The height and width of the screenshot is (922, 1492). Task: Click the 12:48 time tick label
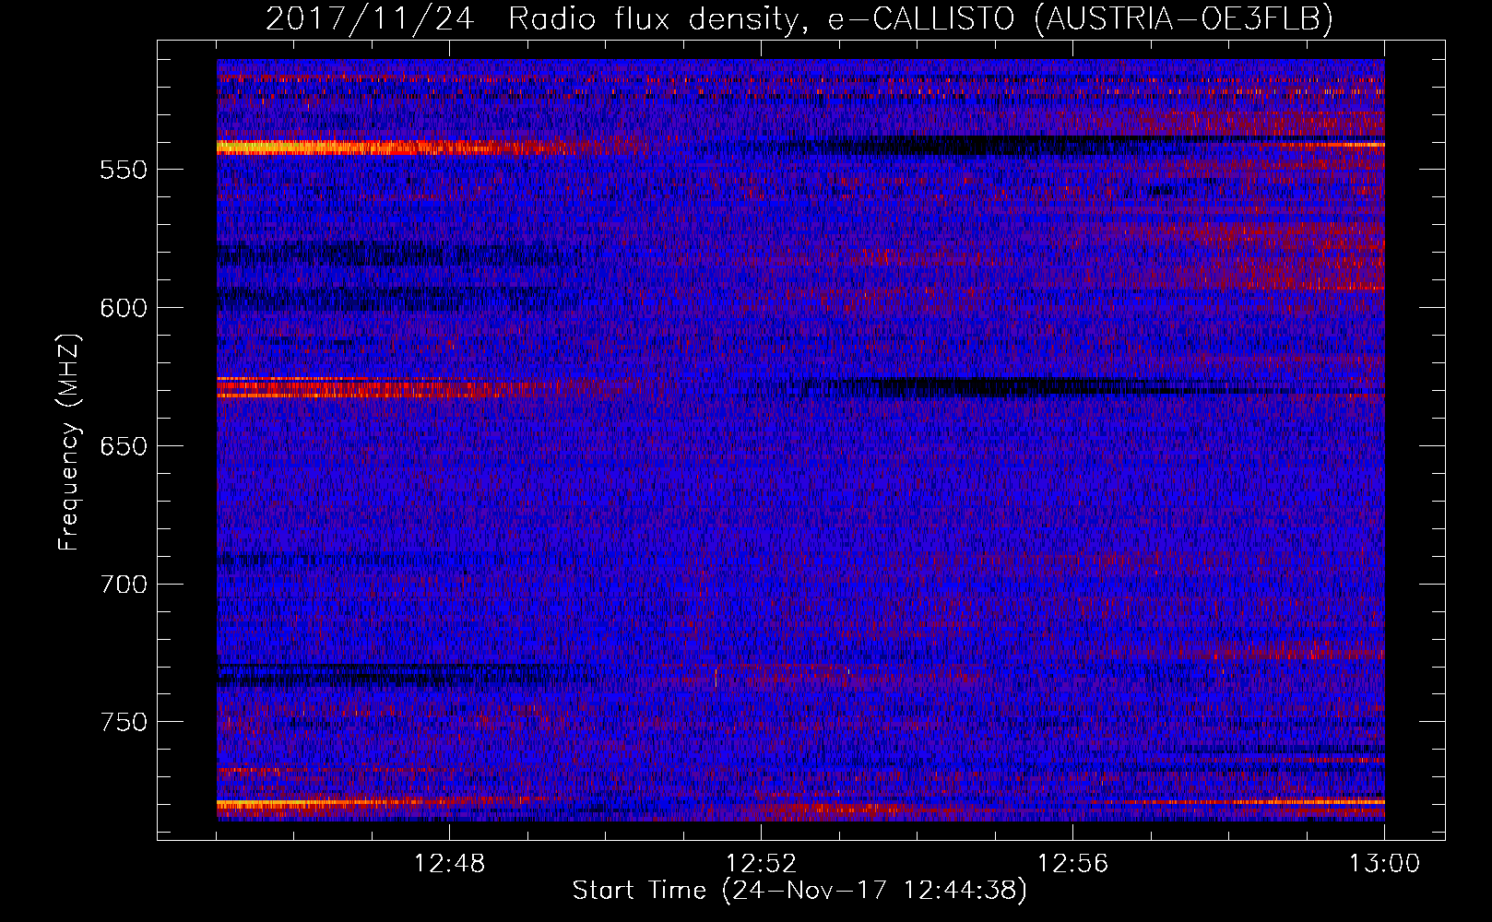coord(449,864)
